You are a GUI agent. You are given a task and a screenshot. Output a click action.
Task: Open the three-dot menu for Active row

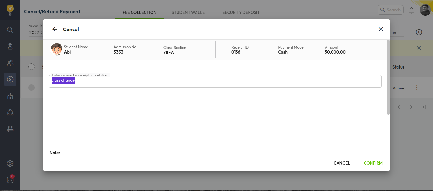click(x=417, y=88)
